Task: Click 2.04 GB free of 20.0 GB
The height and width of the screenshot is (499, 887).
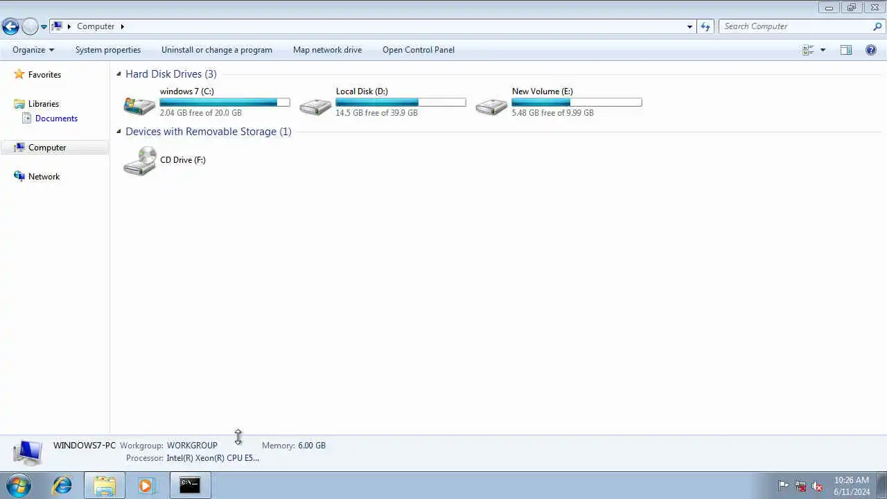Action: [x=201, y=113]
